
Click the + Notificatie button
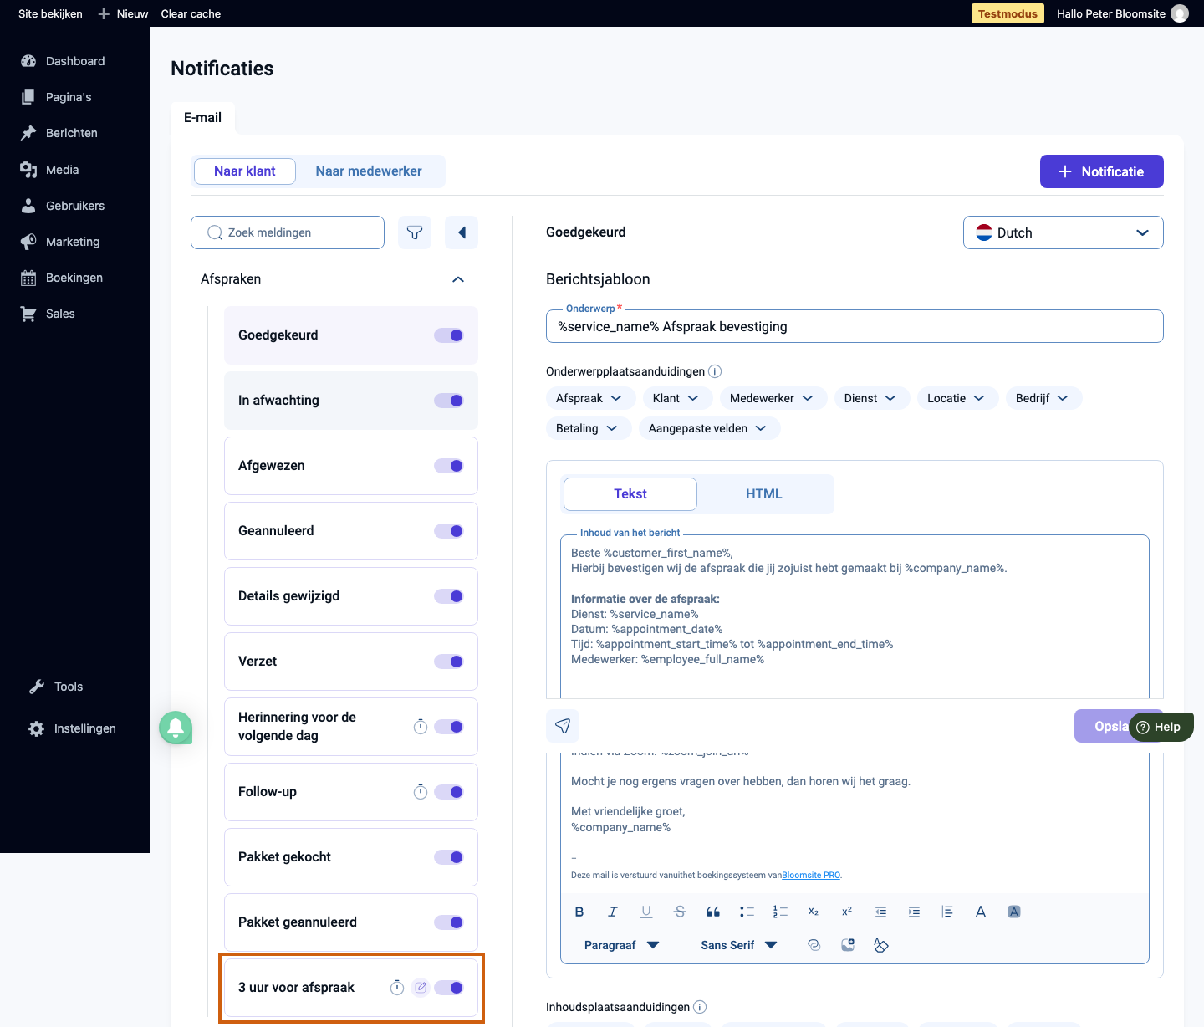(x=1102, y=171)
